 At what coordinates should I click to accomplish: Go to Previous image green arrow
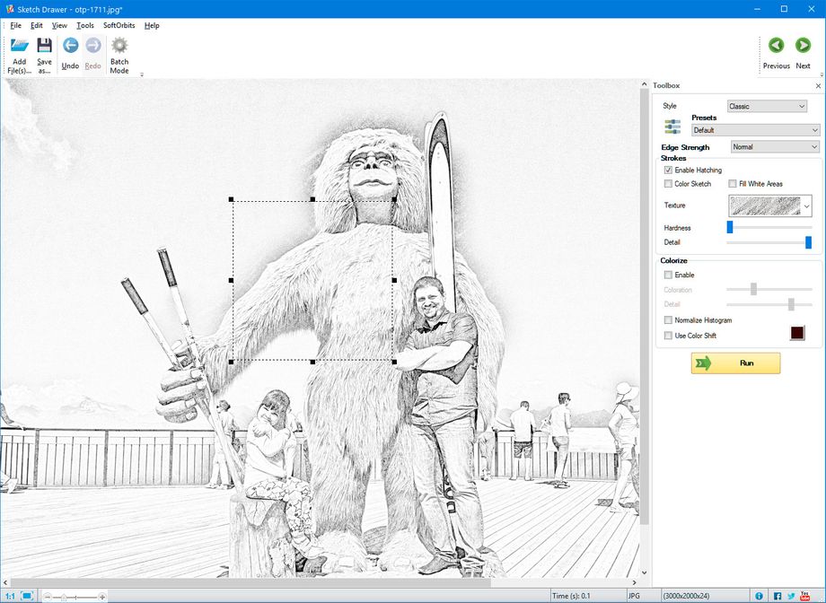[776, 46]
